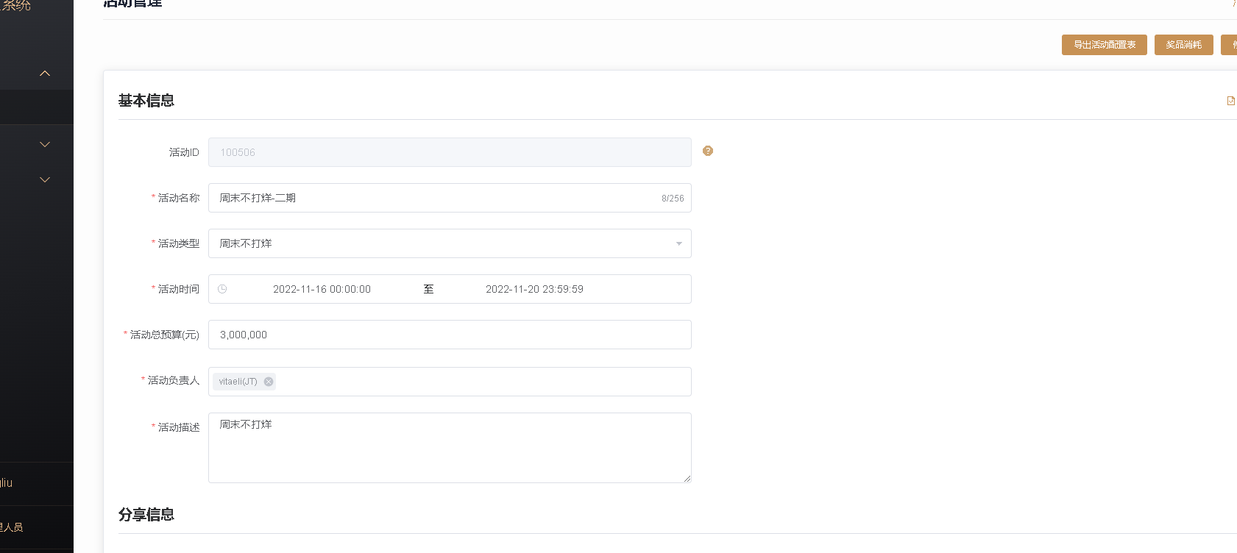Image resolution: width=1237 pixels, height=553 pixels.
Task: Click the clock icon in activity time field
Action: [x=222, y=289]
